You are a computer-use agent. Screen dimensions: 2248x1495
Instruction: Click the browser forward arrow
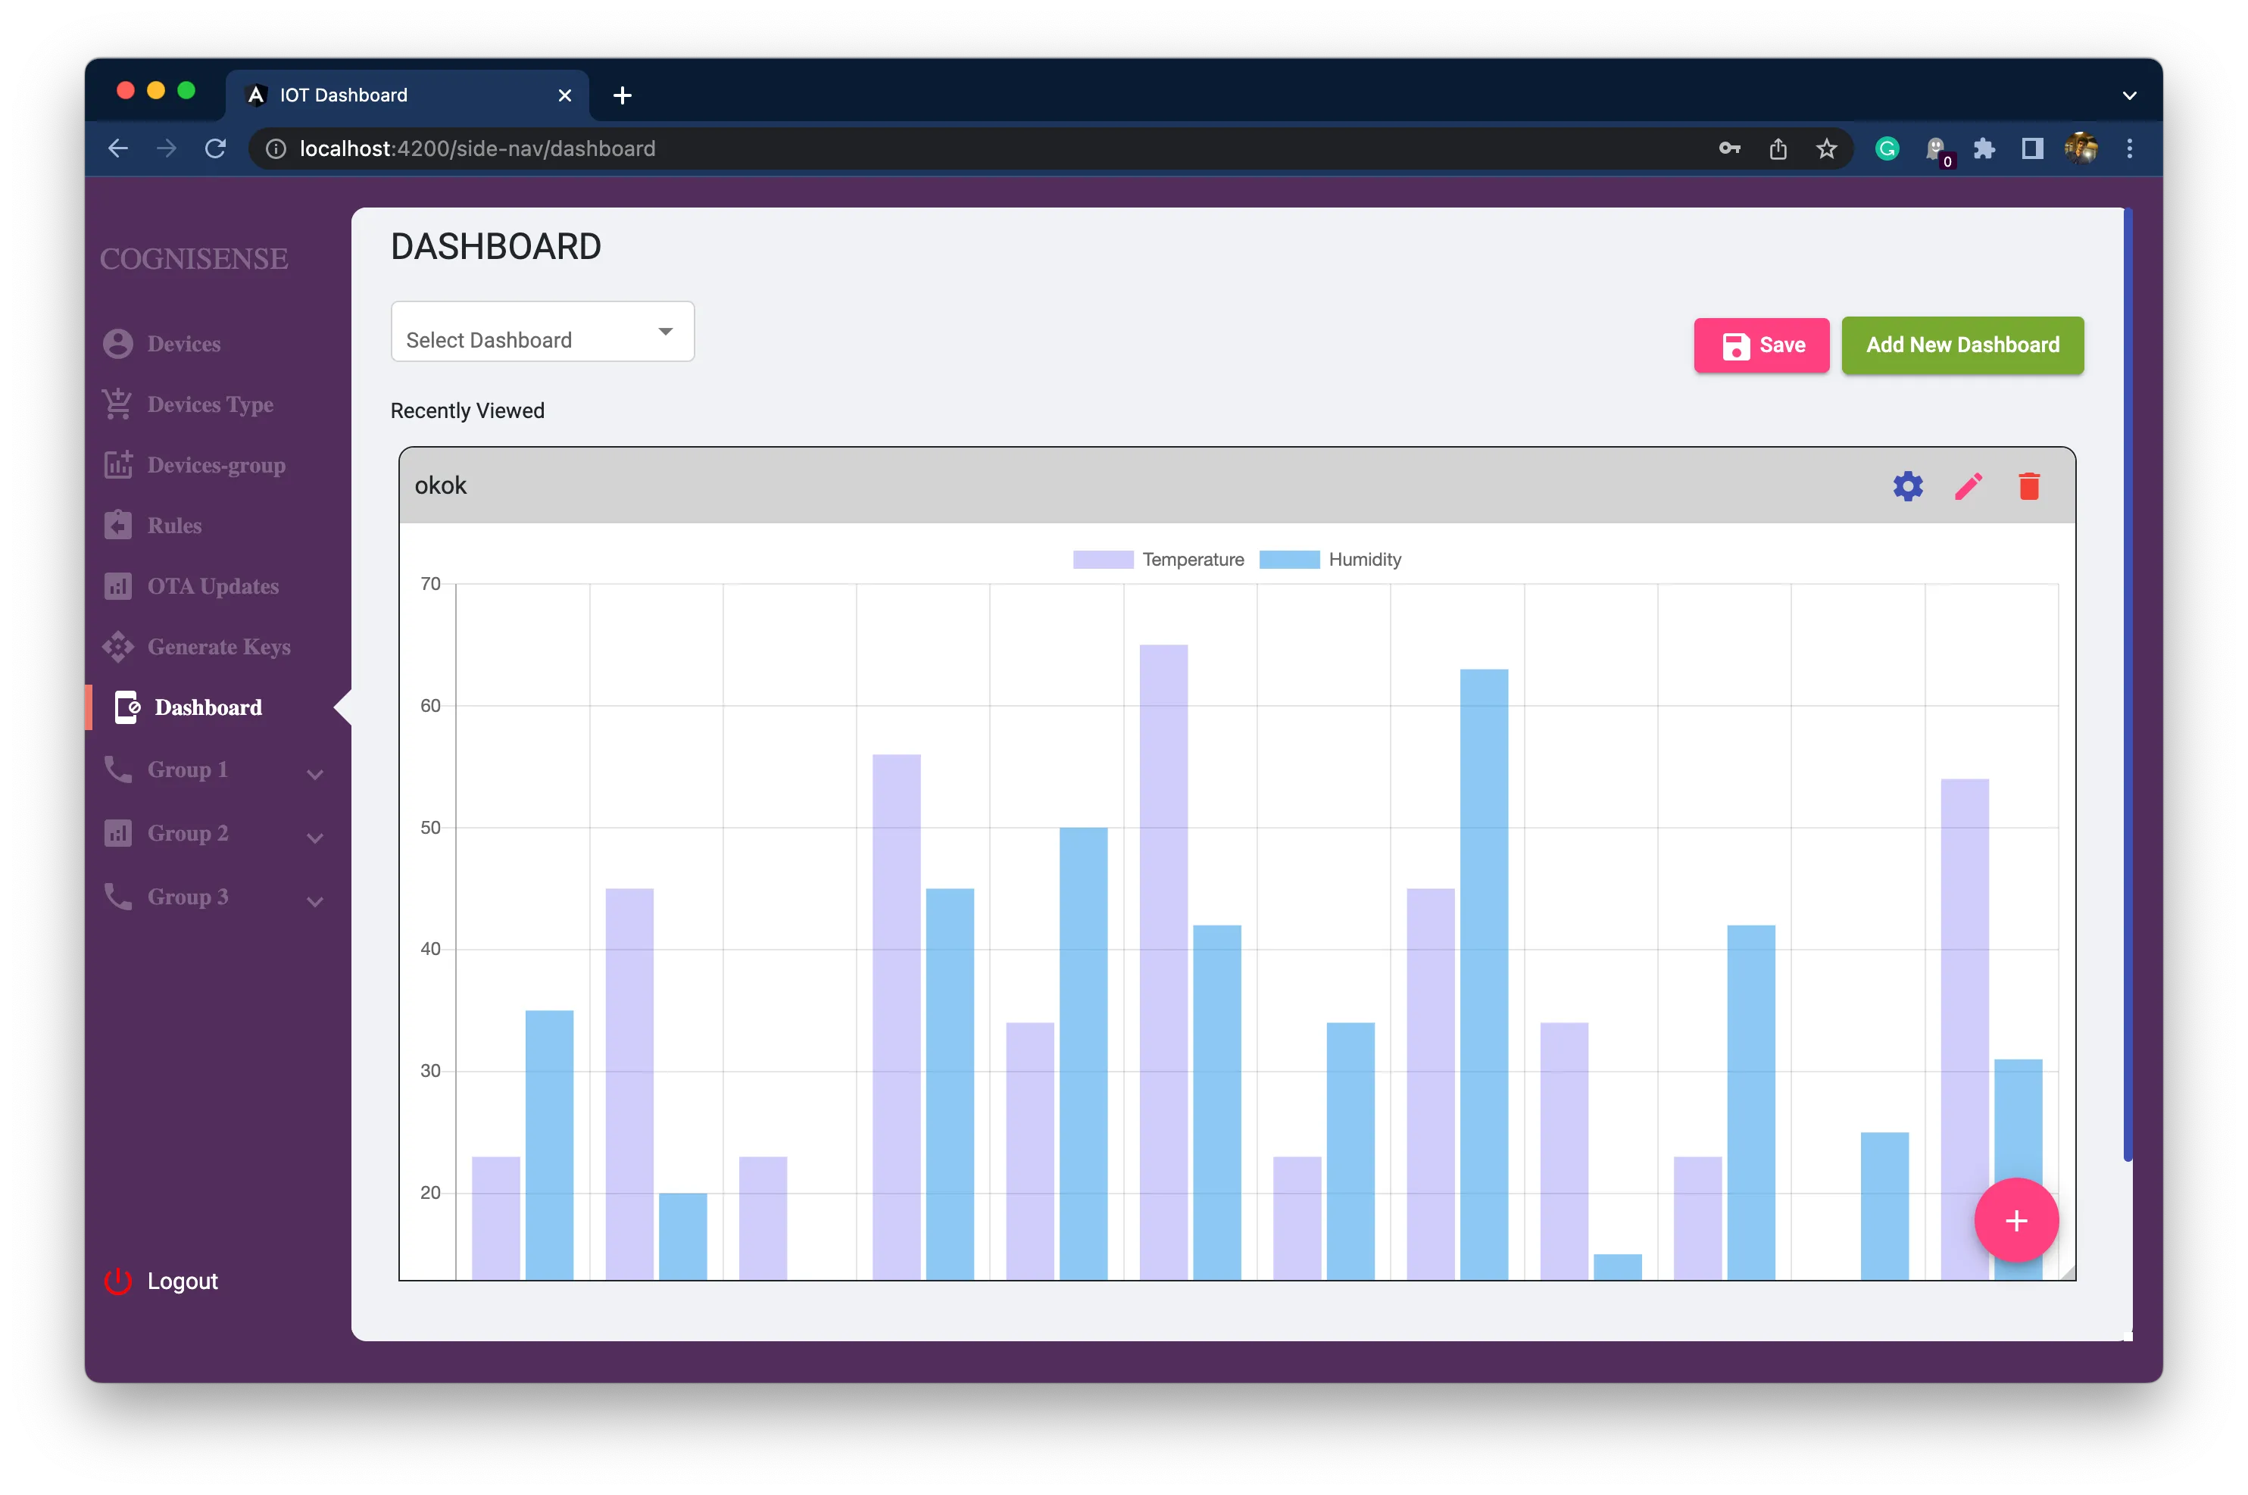(167, 148)
